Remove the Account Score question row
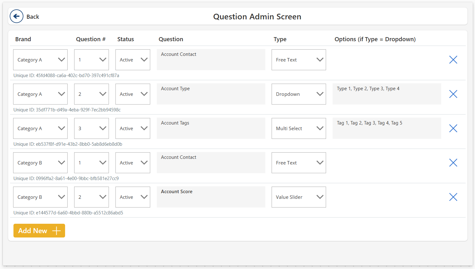The image size is (475, 269). pyautogui.click(x=453, y=197)
